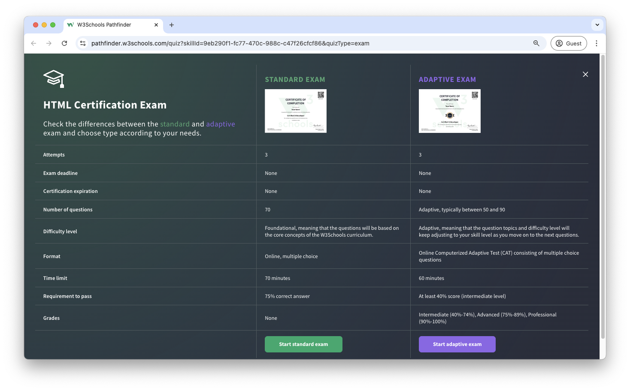Click the URL address bar field
The image size is (630, 391).
[x=300, y=43]
